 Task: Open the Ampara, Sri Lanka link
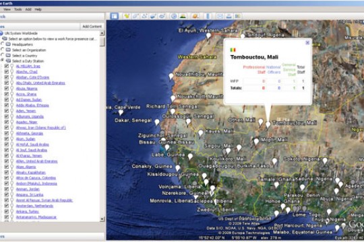pyautogui.click(x=30, y=194)
